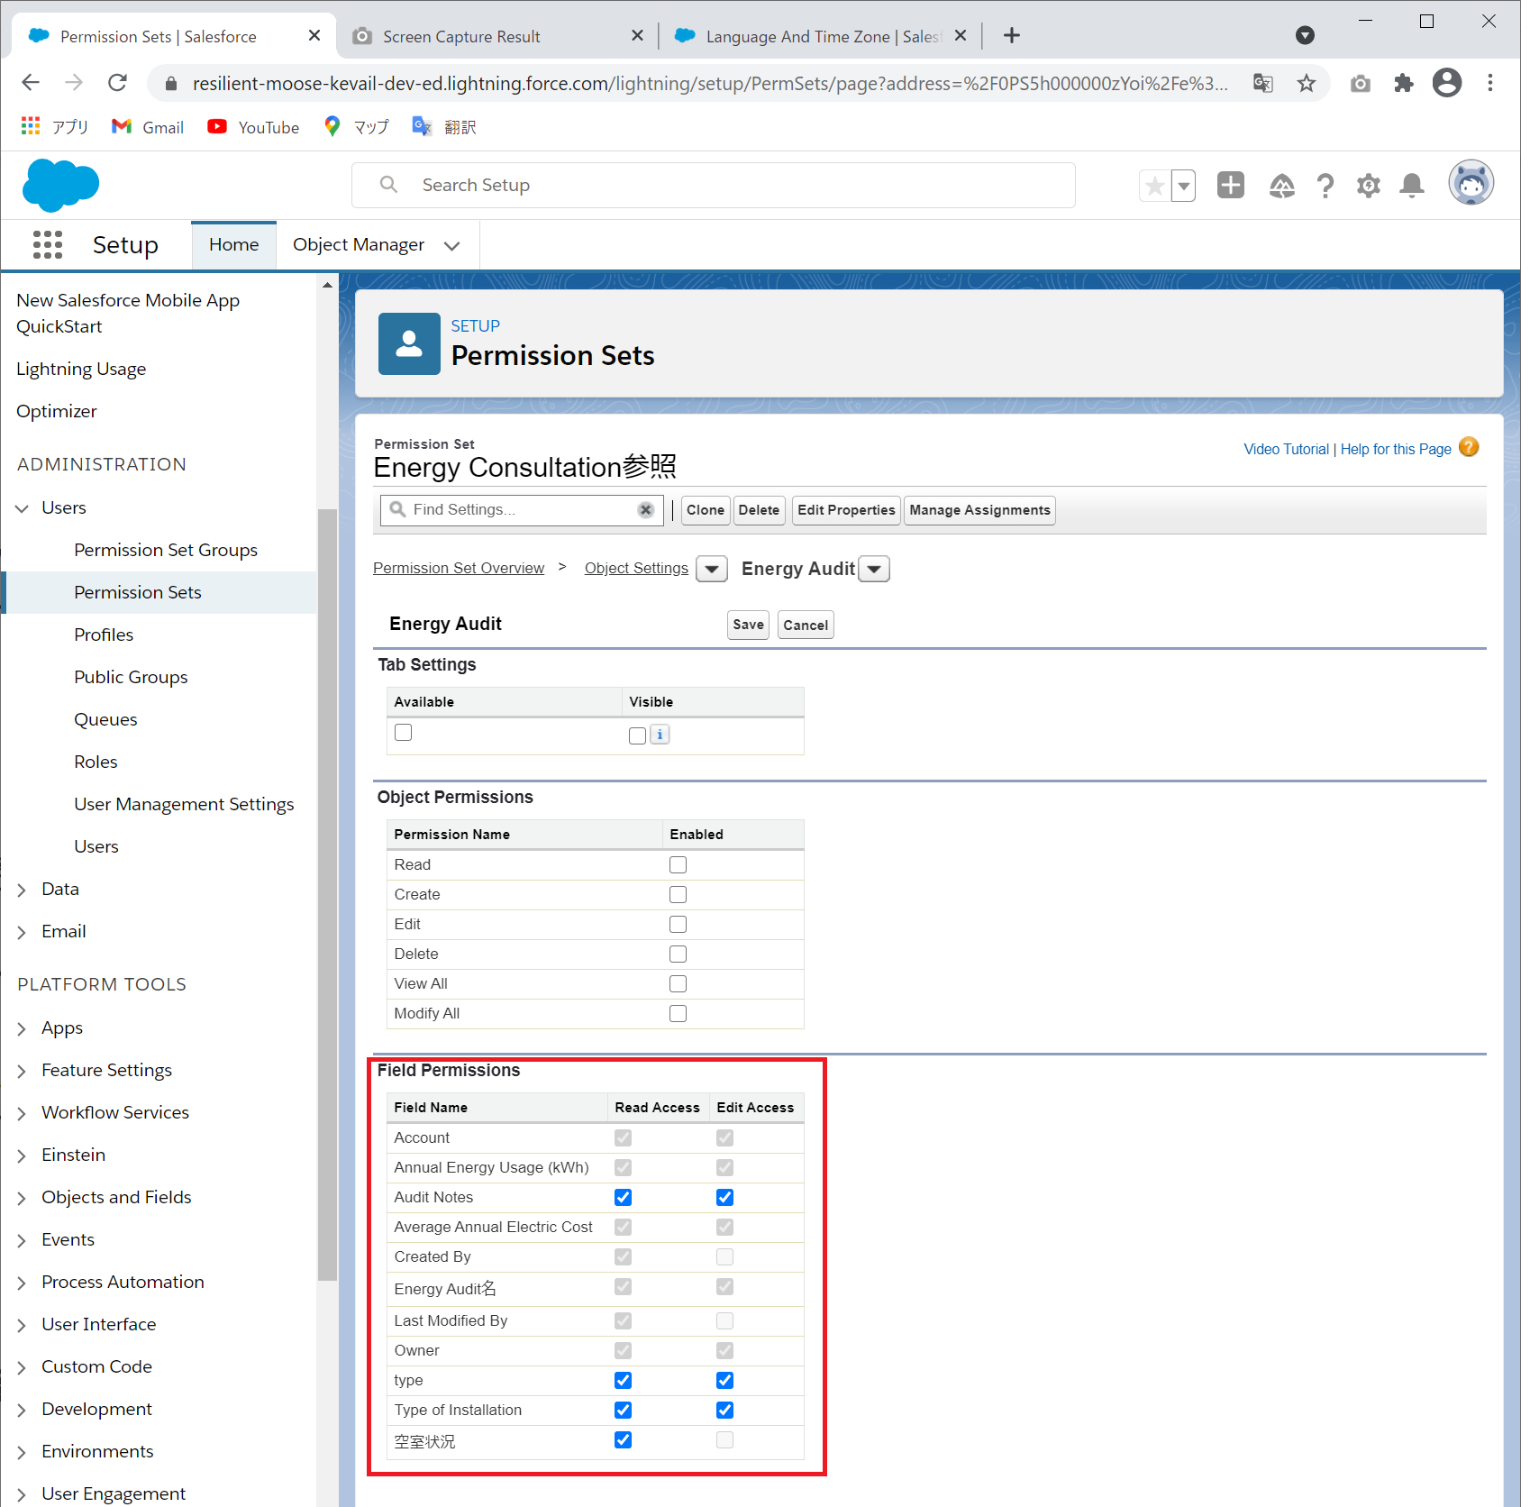The image size is (1530, 1507).
Task: Clone this permission set
Action: pos(706,510)
